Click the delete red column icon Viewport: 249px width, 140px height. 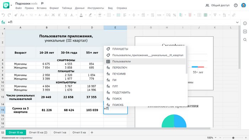[x=190, y=15]
